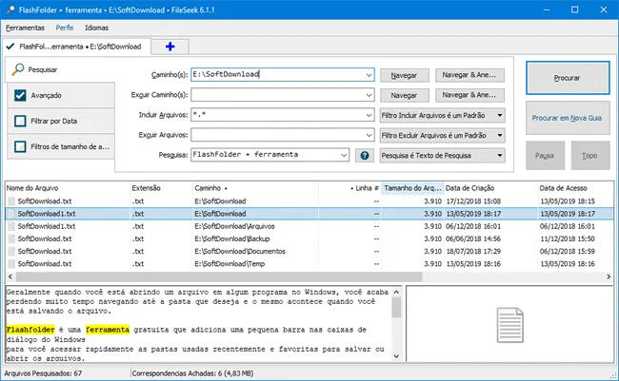Enable the Filtrar por Data checkbox
This screenshot has width=619, height=381.
(x=20, y=121)
